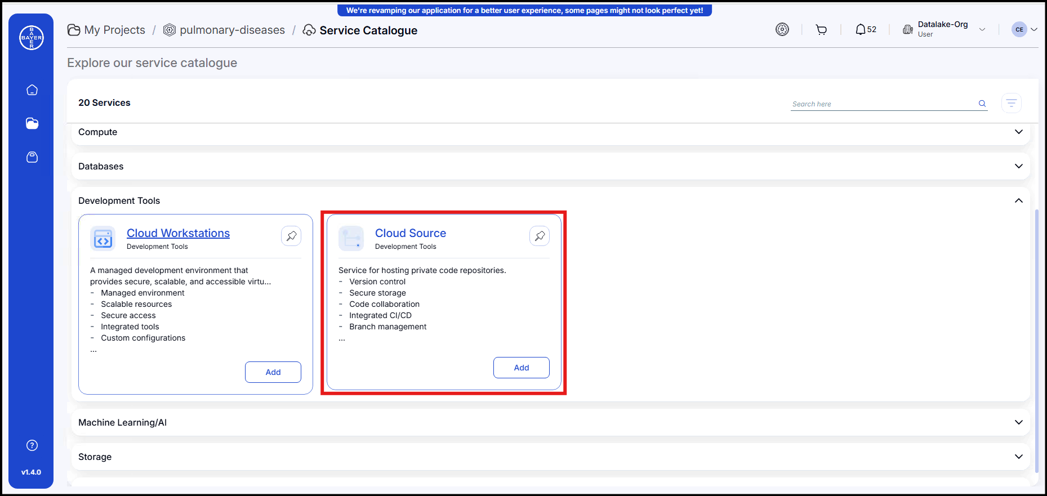Click the My Projects folder icon in breadcrumb
Screen dimensions: 1047x496
point(74,30)
